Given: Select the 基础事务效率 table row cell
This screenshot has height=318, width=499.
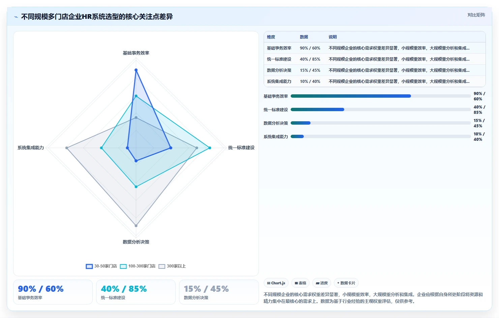Looking at the screenshot, I should tap(279, 48).
